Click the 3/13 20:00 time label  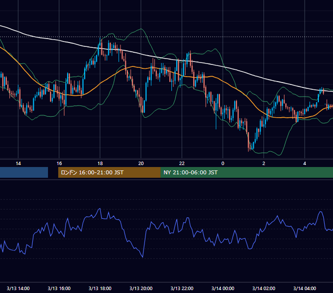141,288
